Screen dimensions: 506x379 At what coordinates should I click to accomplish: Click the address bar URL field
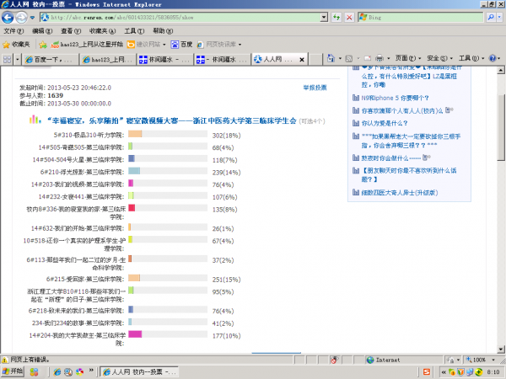(180, 18)
